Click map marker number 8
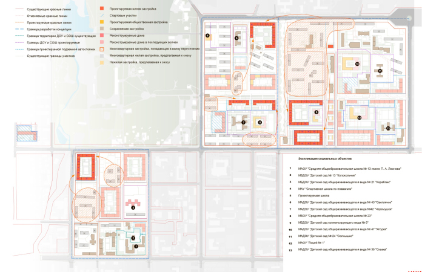The image size is (422, 272). coord(260,122)
